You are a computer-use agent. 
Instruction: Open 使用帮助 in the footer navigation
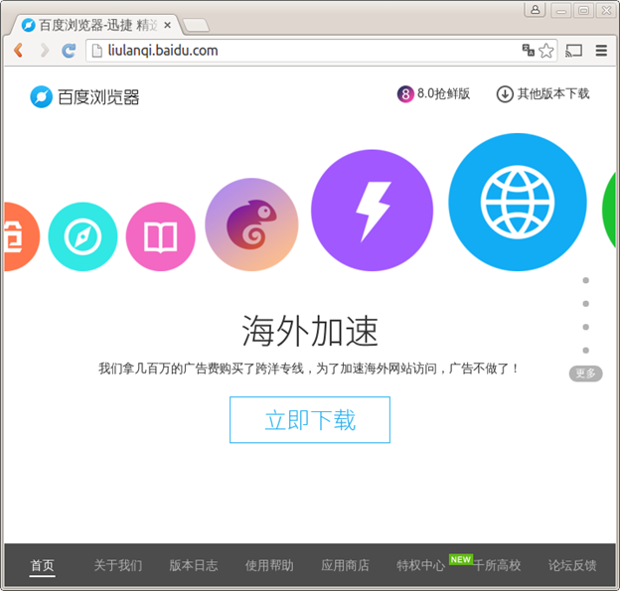pos(269,565)
